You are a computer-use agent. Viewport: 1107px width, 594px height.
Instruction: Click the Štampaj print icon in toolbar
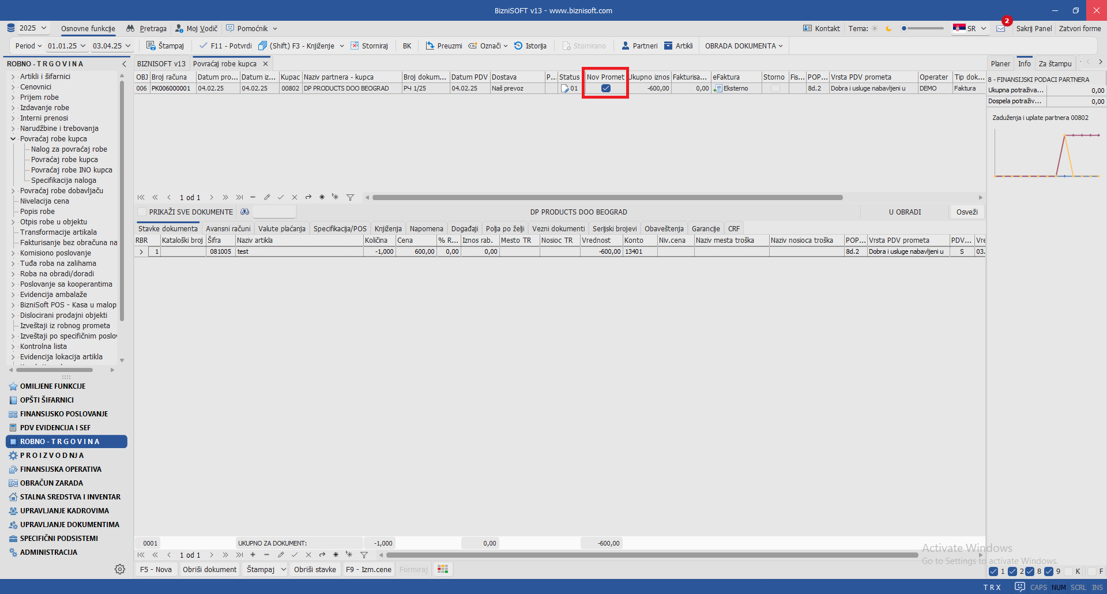151,46
